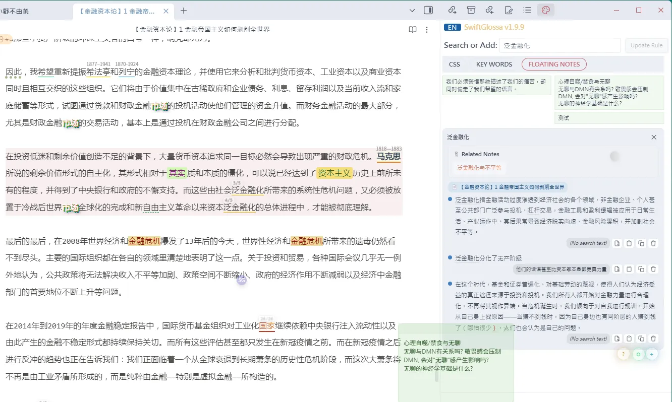Image resolution: width=672 pixels, height=402 pixels.
Task: Click search text chip 他们的话语甚至比资本家本身都更具力量
Action: (x=561, y=269)
